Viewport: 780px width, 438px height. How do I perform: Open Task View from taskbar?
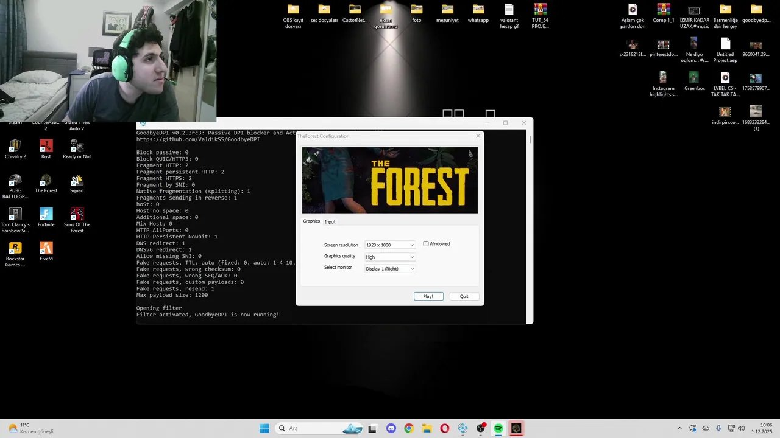tap(373, 428)
